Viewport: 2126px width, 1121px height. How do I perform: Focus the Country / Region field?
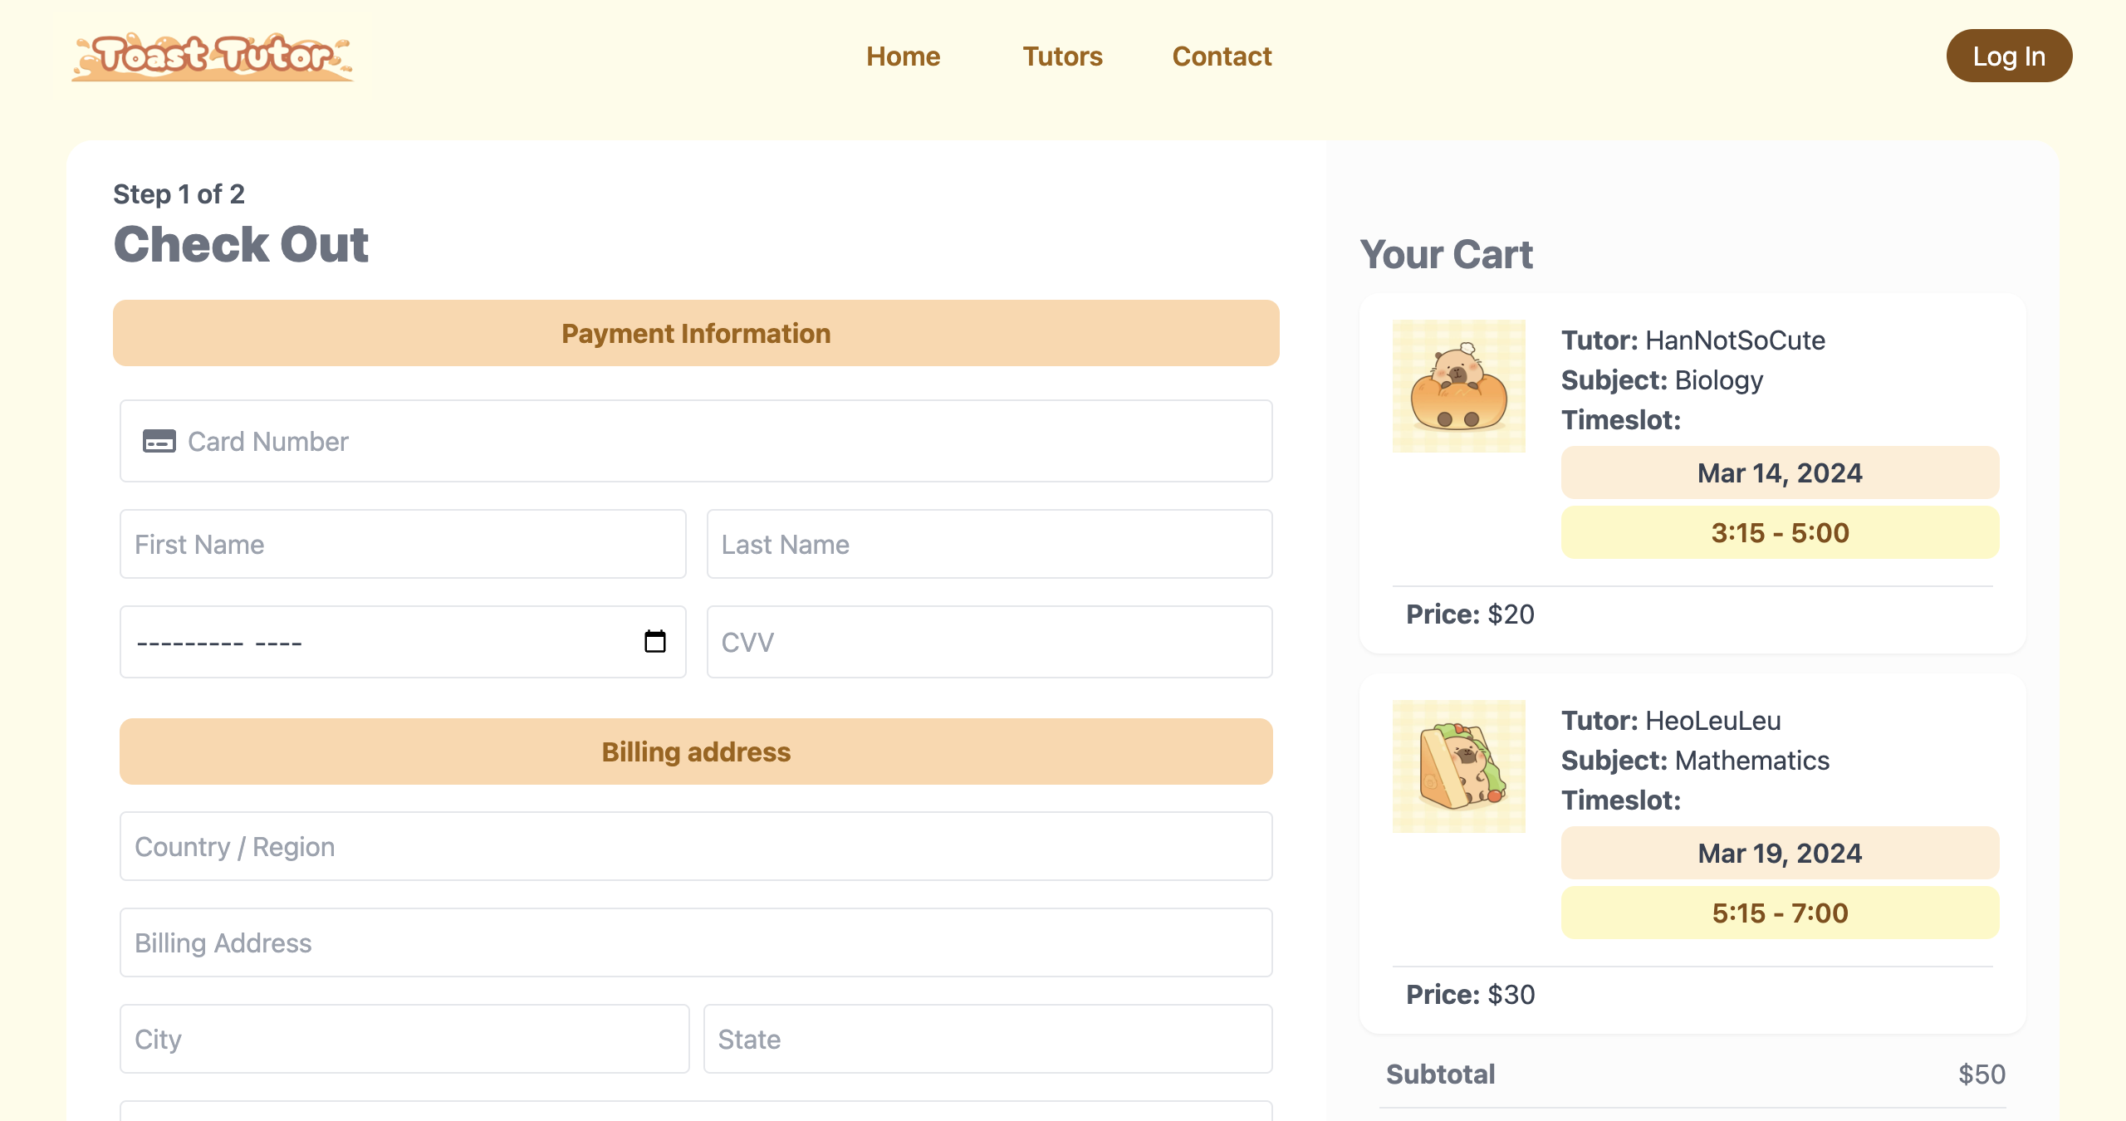(696, 847)
